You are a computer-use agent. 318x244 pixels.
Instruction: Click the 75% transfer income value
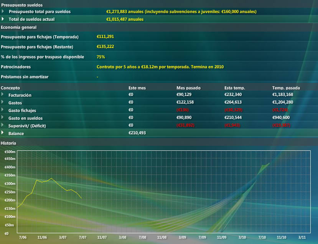click(x=101, y=57)
